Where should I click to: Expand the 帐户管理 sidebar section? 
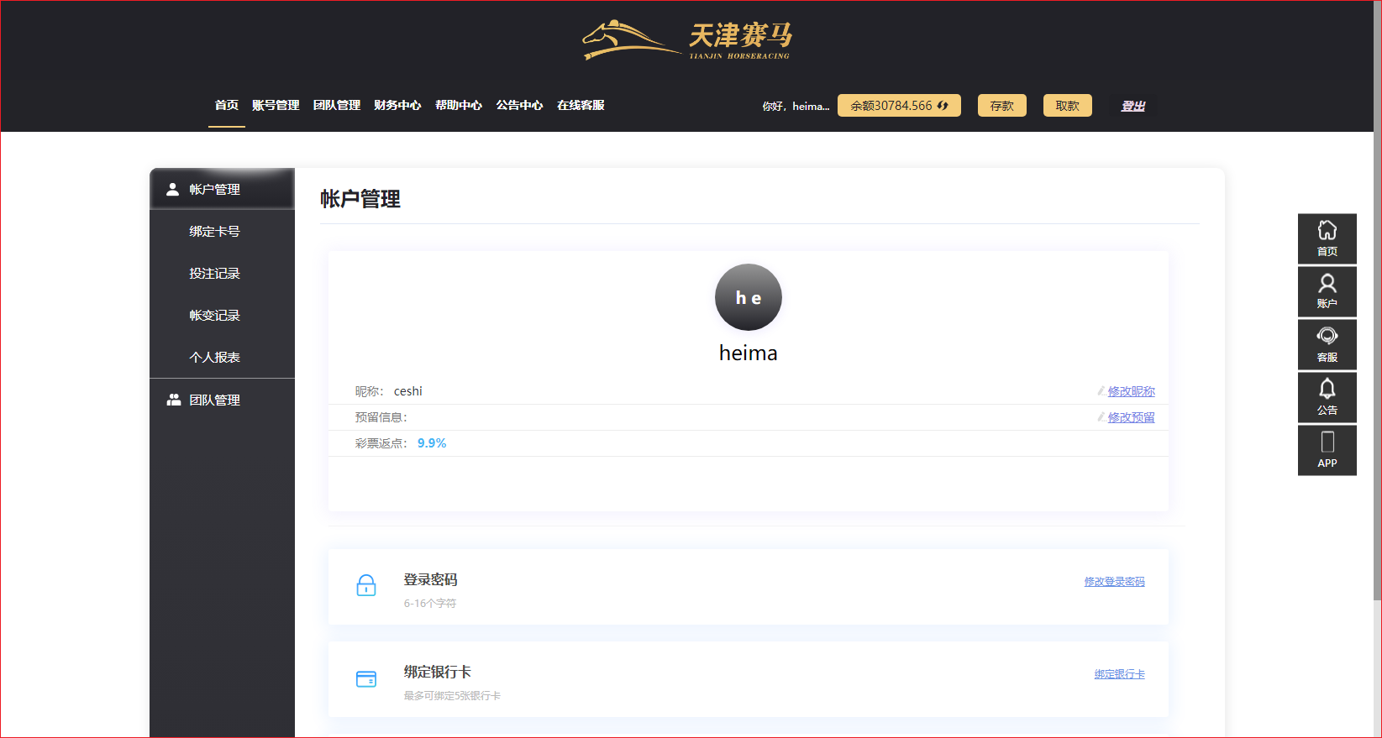pyautogui.click(x=214, y=190)
